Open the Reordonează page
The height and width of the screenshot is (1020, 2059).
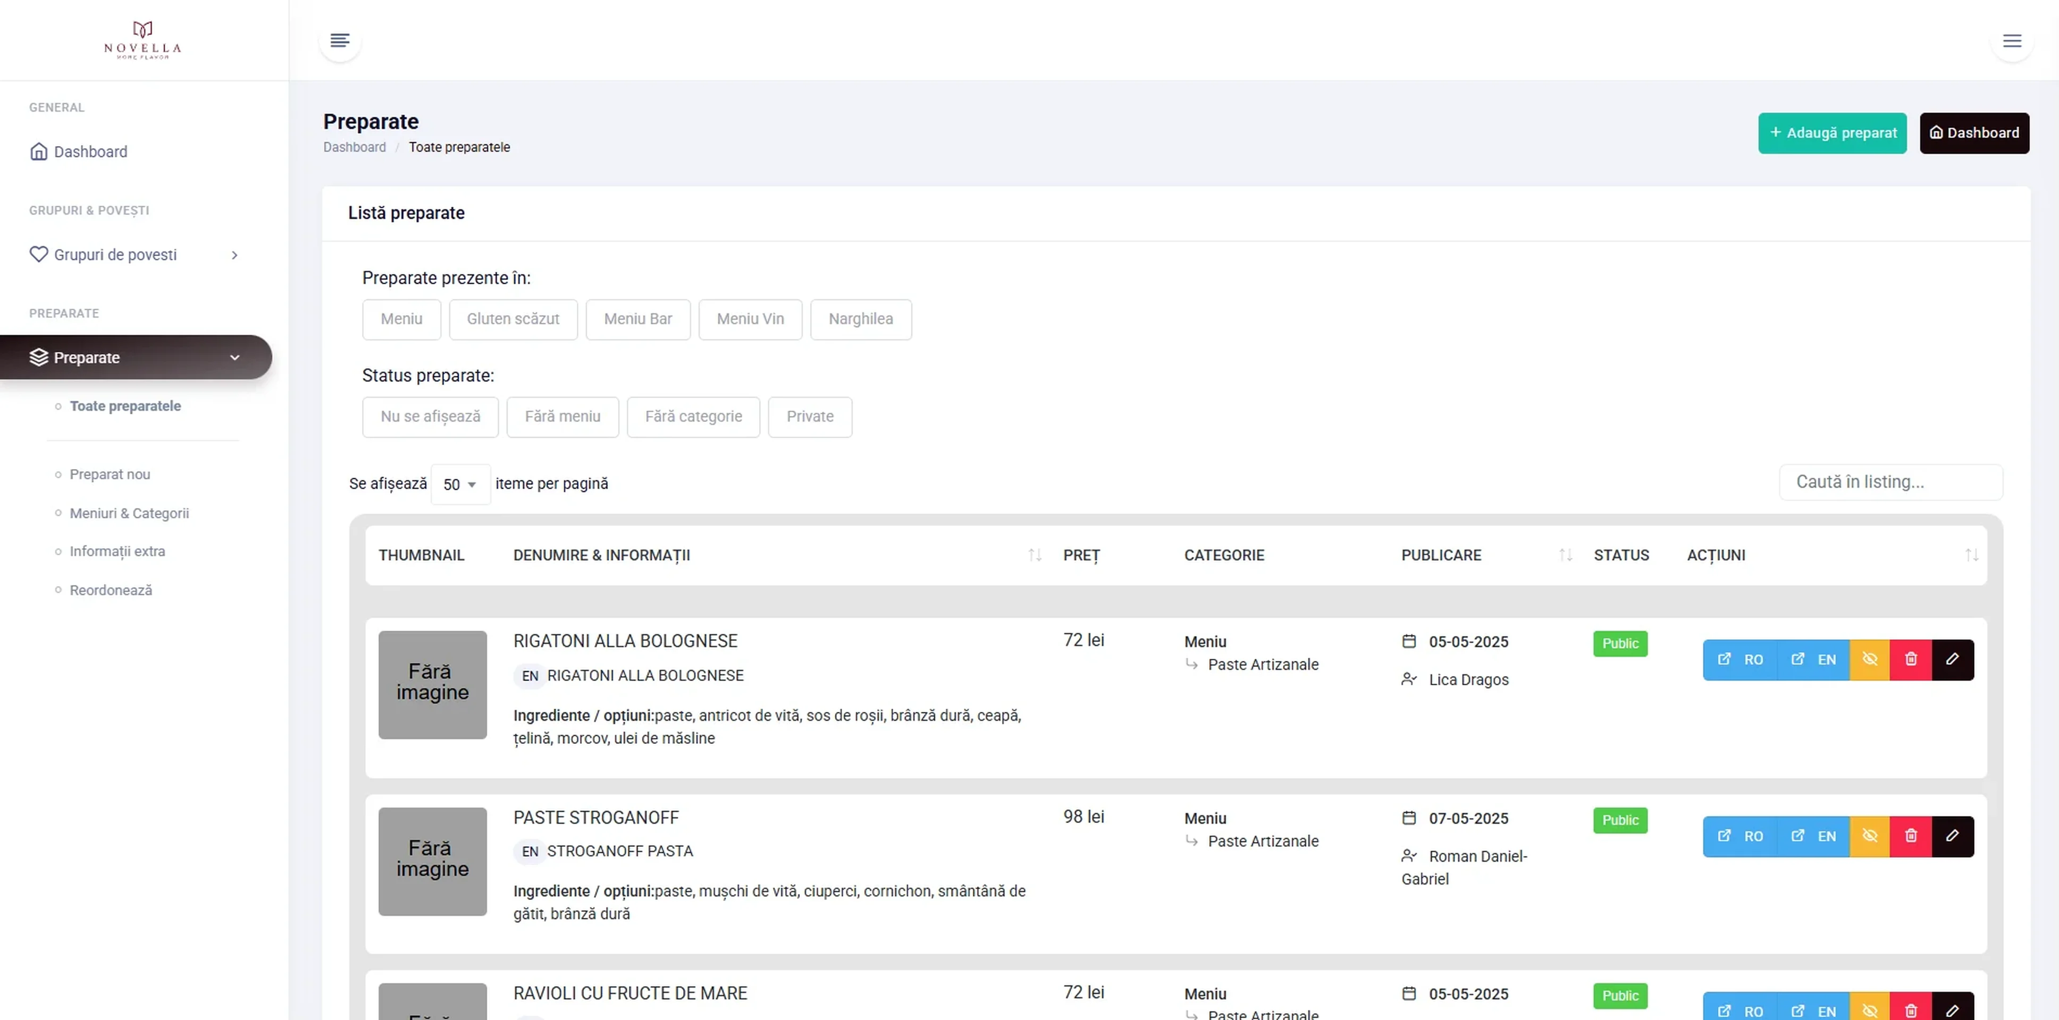point(110,590)
